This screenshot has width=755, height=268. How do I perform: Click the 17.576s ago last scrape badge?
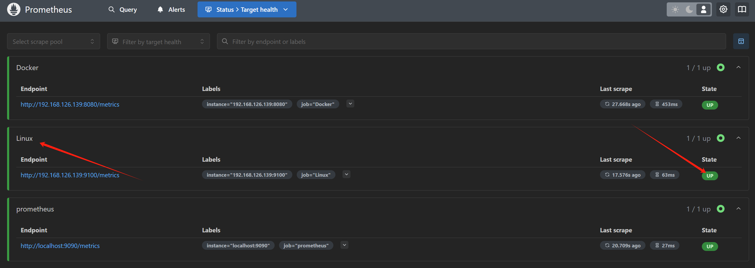[x=622, y=175]
